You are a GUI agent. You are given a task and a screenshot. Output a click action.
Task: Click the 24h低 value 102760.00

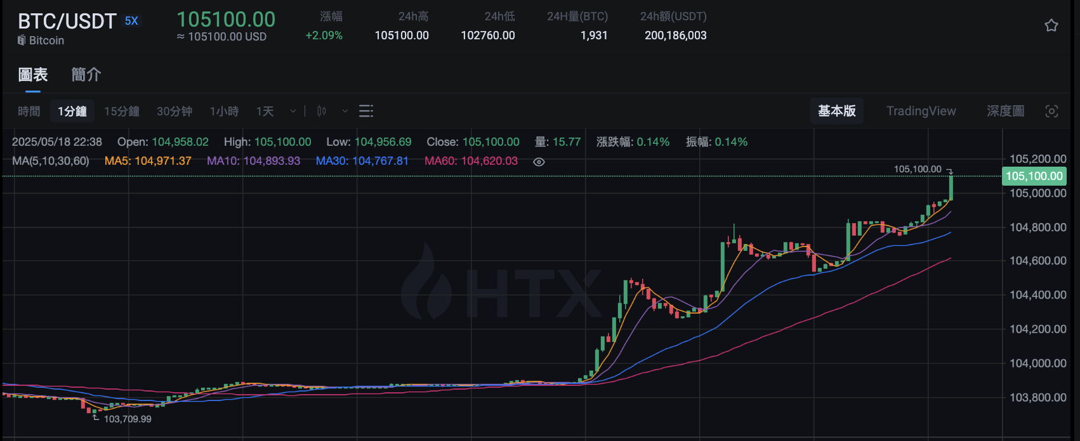[x=488, y=35]
